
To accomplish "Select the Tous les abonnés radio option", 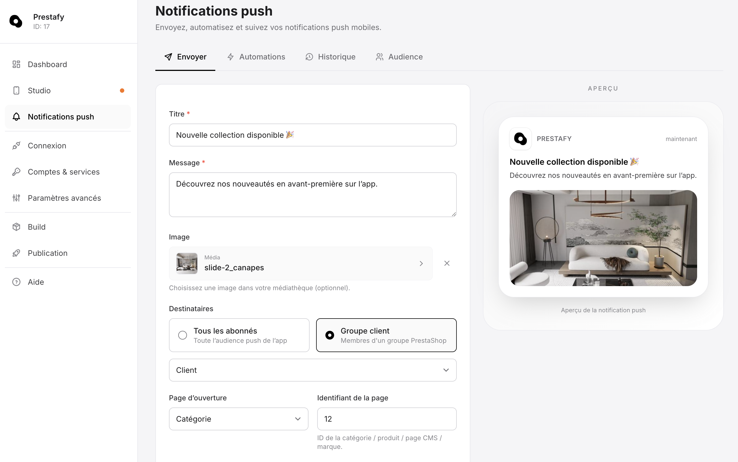I will pyautogui.click(x=239, y=335).
